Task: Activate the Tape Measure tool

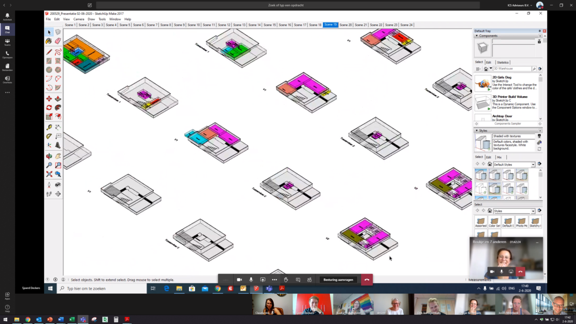Action: [49, 127]
